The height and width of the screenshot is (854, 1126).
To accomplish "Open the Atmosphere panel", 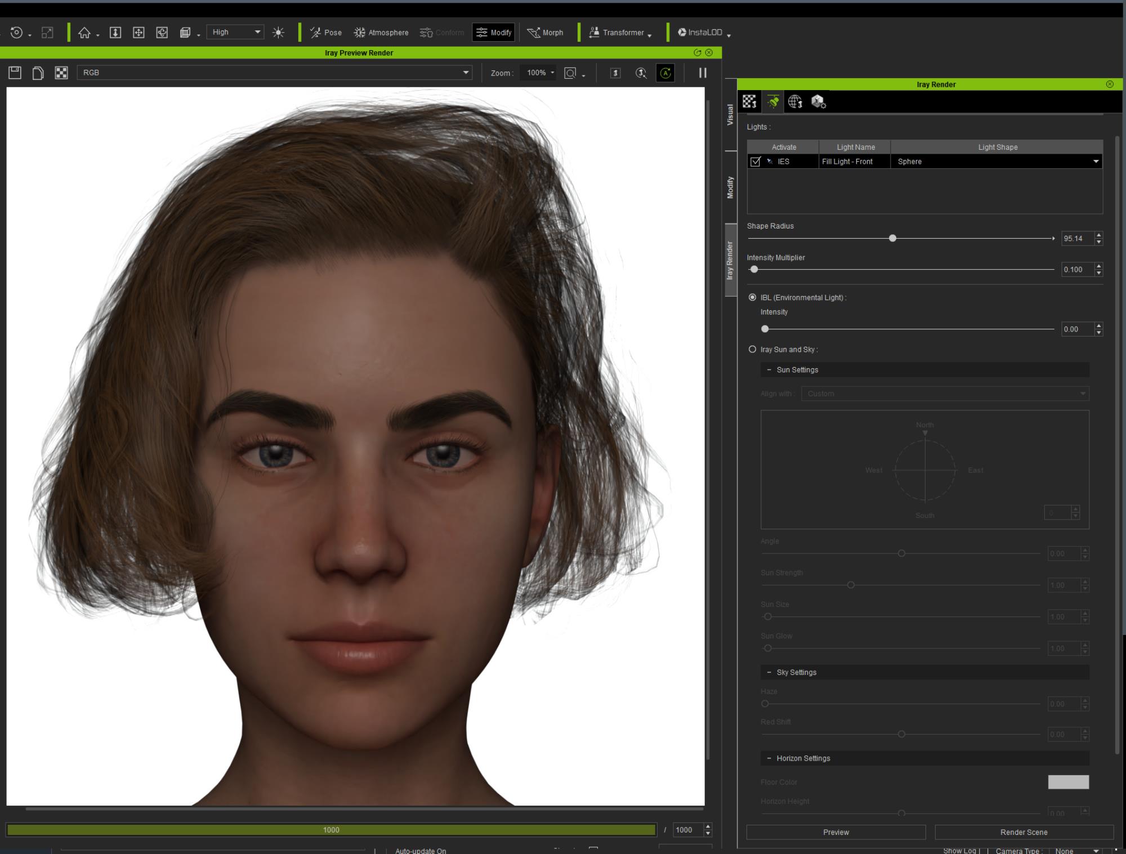I will tap(381, 33).
